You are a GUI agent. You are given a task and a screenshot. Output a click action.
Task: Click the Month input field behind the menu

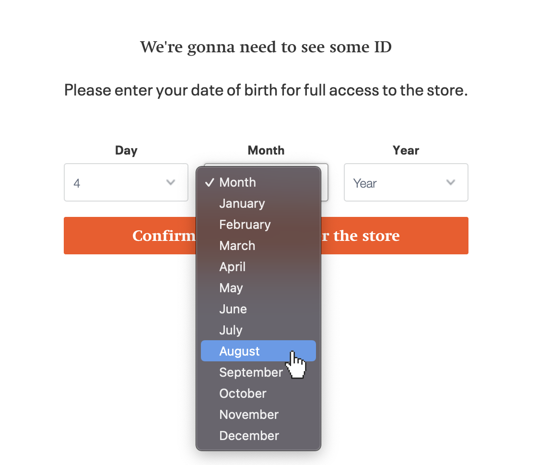click(x=324, y=182)
